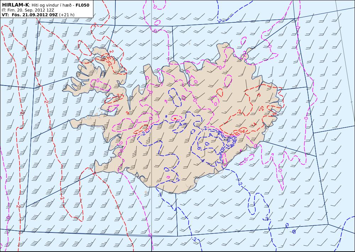Click the '(+21 h)' forecast offset text

pyautogui.click(x=67, y=15)
